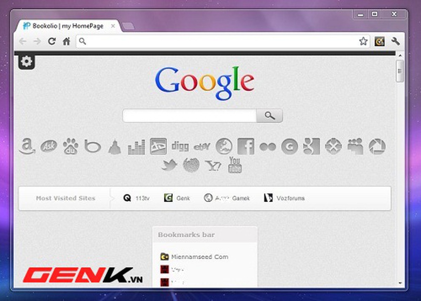The image size is (421, 301).
Task: Reload the current page
Action: pyautogui.click(x=52, y=41)
